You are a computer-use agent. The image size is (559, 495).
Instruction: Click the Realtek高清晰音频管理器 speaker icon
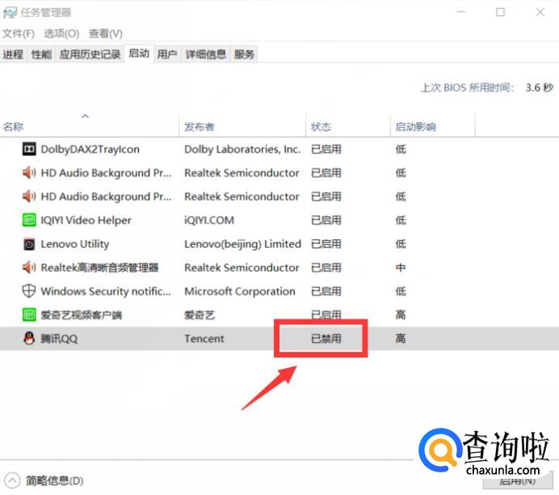point(29,267)
